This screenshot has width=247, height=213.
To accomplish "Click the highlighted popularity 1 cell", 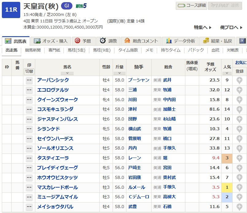I will tap(227, 188).
